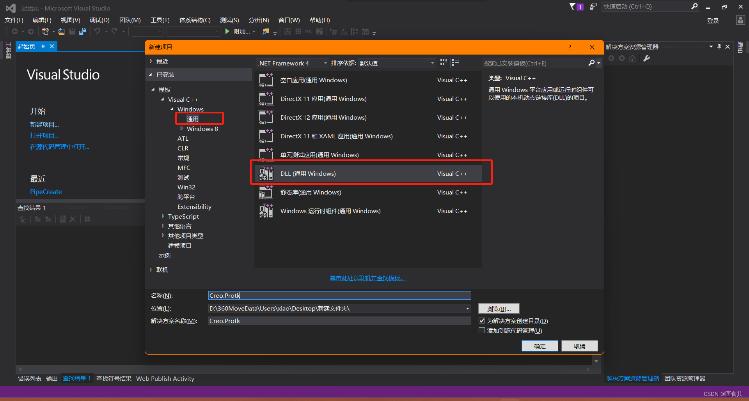Click the Save All toolbar icon

click(82, 32)
